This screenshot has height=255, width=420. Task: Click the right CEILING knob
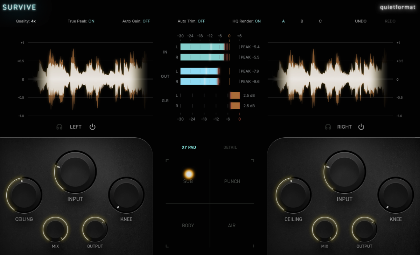[x=293, y=196]
